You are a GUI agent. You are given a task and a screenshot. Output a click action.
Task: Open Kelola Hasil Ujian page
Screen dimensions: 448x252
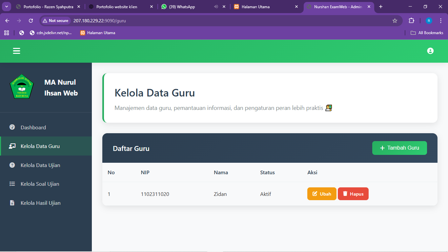(41, 203)
